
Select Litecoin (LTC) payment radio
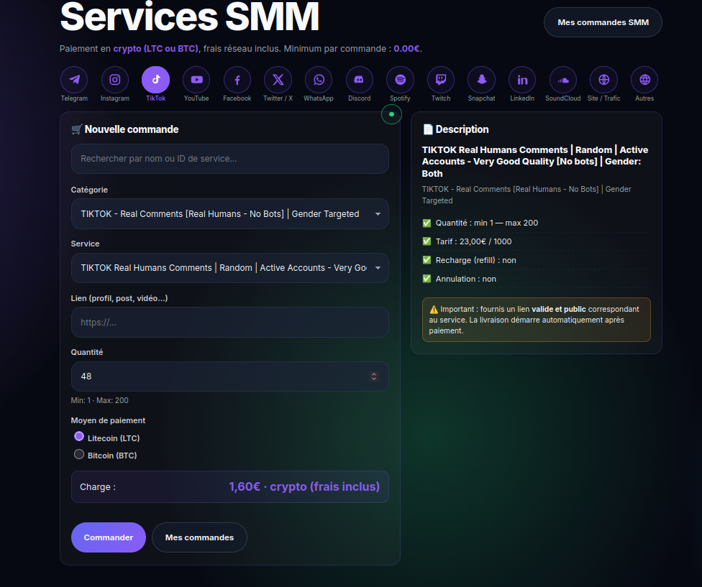click(79, 436)
